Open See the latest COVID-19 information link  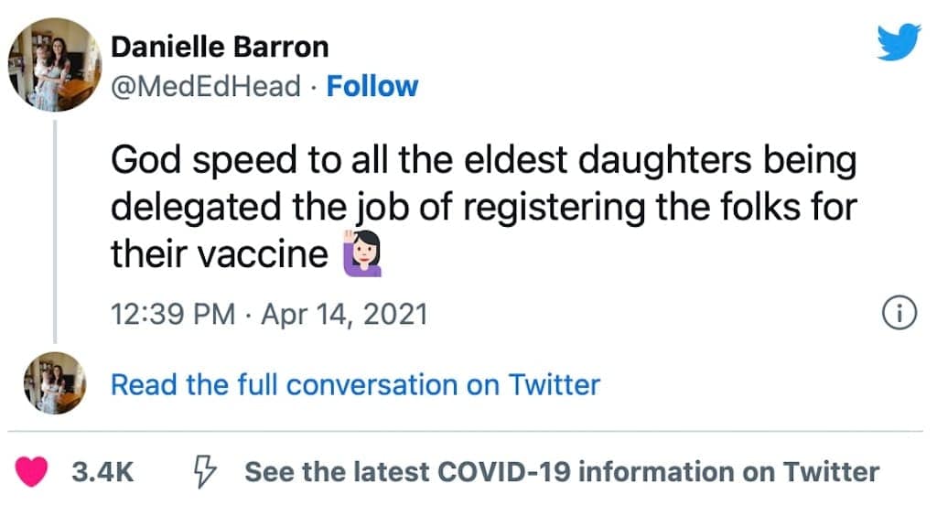(x=562, y=471)
